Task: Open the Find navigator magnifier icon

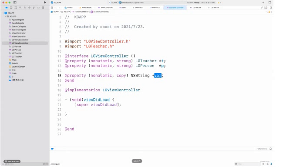Action: coord(20,7)
